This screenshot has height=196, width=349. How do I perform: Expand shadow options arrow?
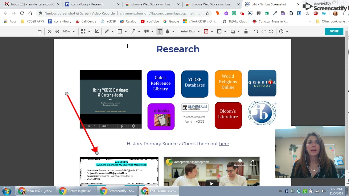point(239,32)
